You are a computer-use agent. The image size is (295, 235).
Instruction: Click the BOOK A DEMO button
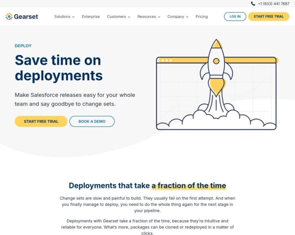(x=92, y=122)
